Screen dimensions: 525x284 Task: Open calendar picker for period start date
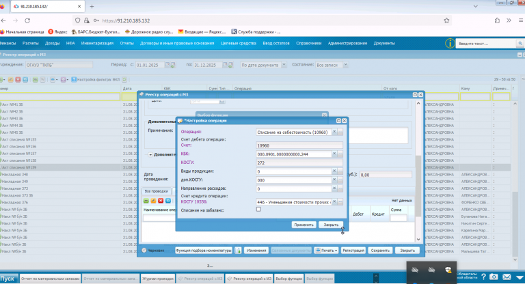pos(167,65)
